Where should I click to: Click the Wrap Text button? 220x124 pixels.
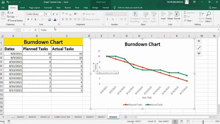89,14
